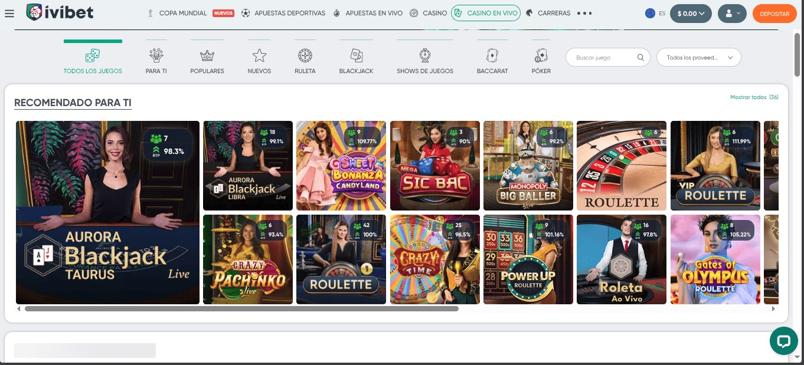Image resolution: width=804 pixels, height=365 pixels.
Task: Show more navigation items via three dots
Action: pos(584,13)
